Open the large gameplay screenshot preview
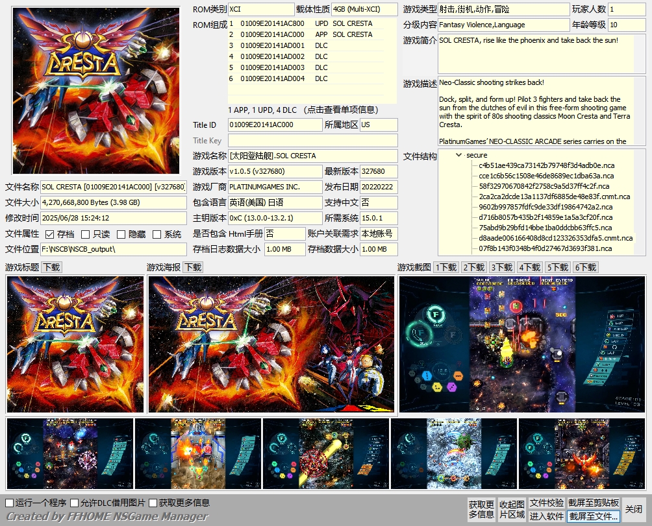Image resolution: width=652 pixels, height=526 pixels. click(522, 344)
